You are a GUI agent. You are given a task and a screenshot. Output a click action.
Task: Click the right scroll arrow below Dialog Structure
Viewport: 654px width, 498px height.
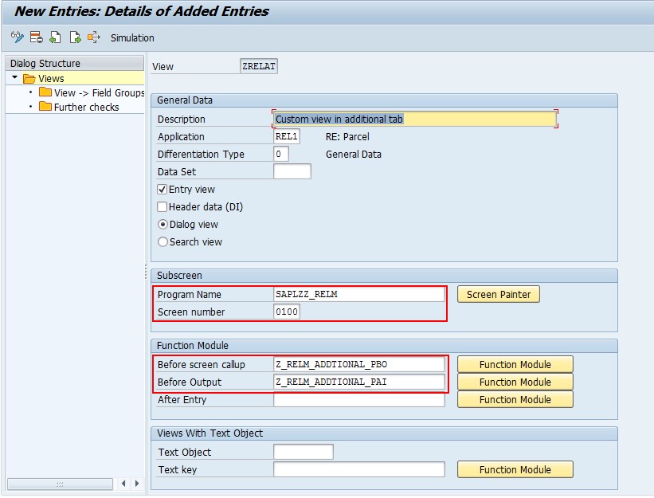[135, 484]
